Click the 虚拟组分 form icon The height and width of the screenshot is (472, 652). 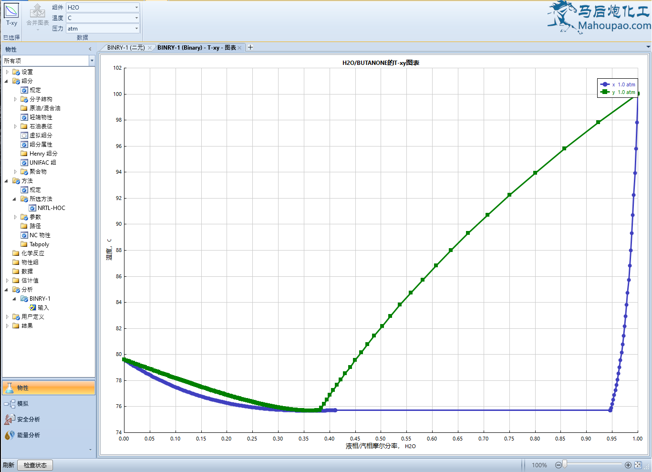click(x=24, y=136)
